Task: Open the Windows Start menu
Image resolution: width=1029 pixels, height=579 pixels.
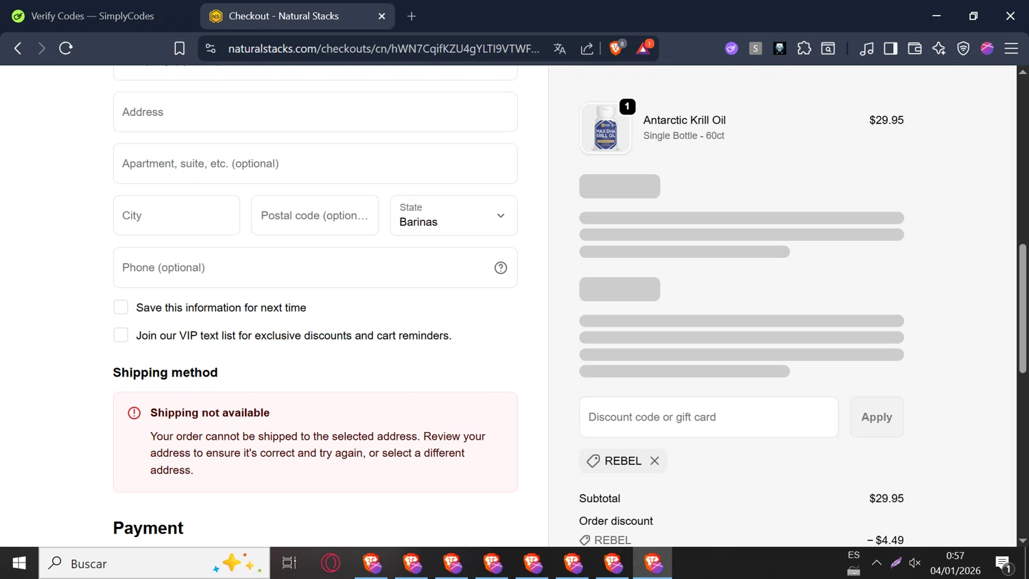Action: (19, 563)
